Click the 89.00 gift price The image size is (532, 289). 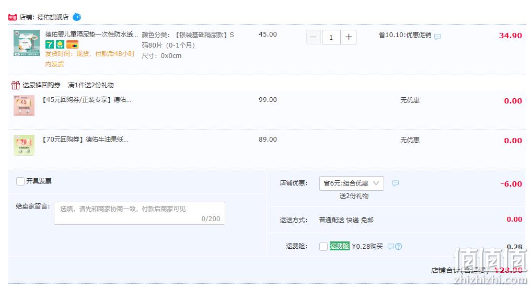point(268,140)
